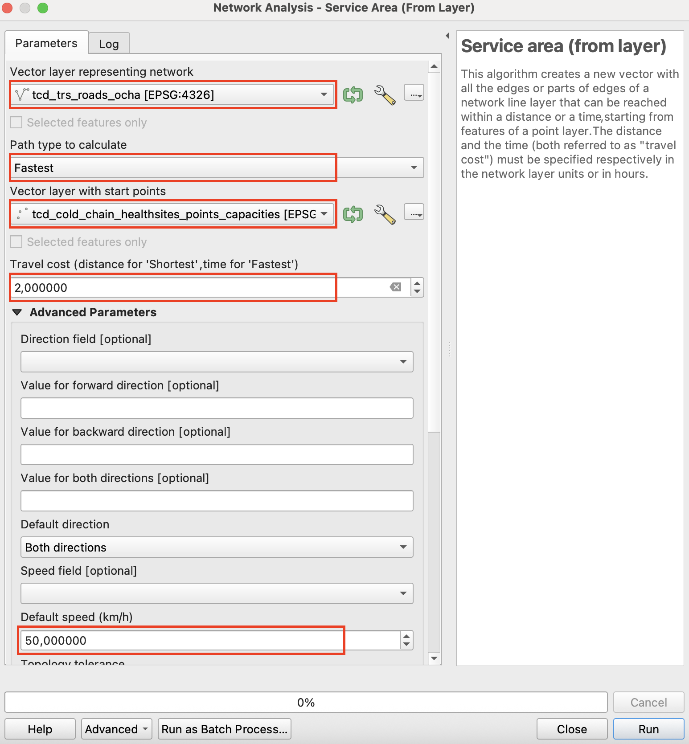Enable Selected features only for network layer
Viewport: 689px width, 744px height.
(16, 123)
